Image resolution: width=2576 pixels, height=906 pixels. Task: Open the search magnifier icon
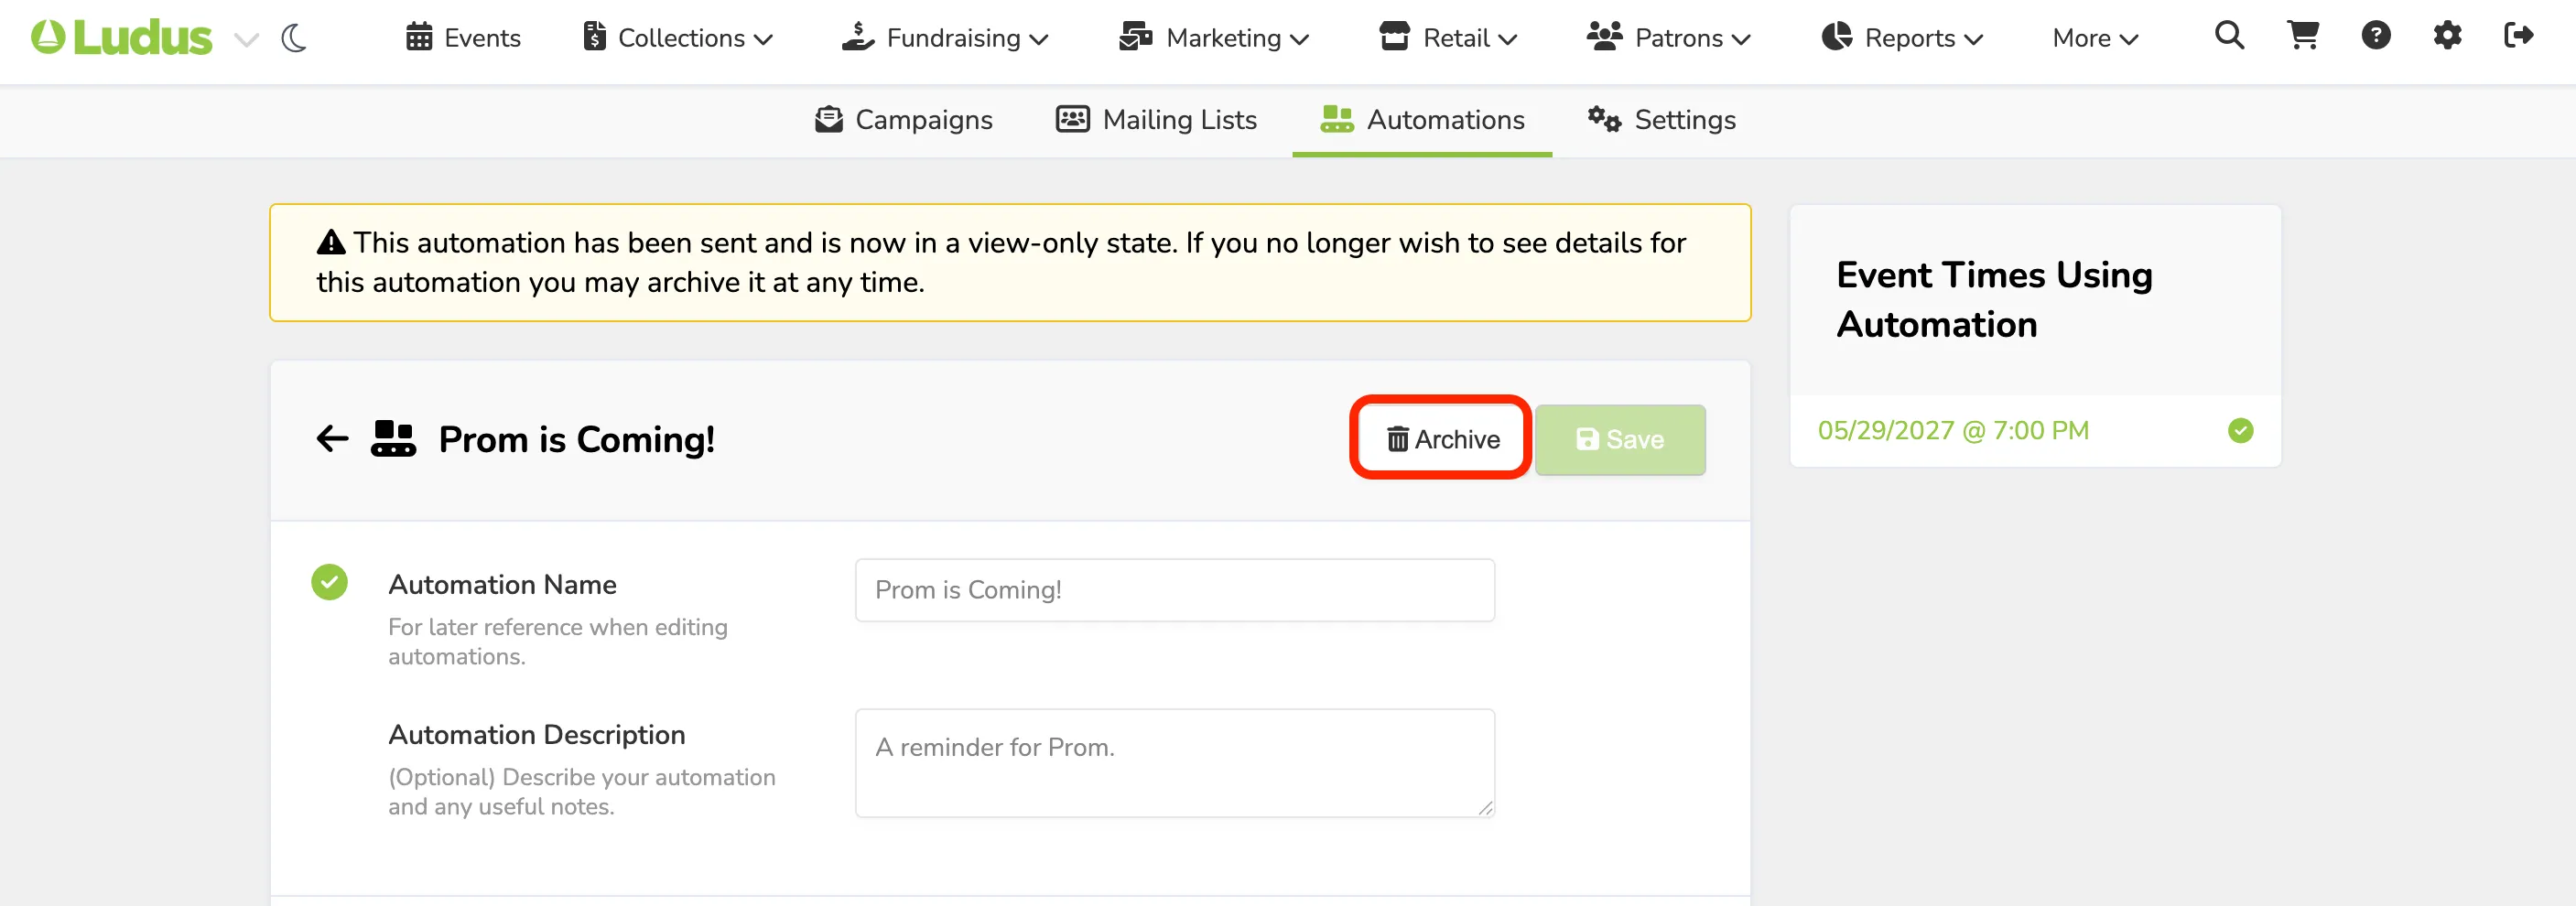click(x=2229, y=36)
